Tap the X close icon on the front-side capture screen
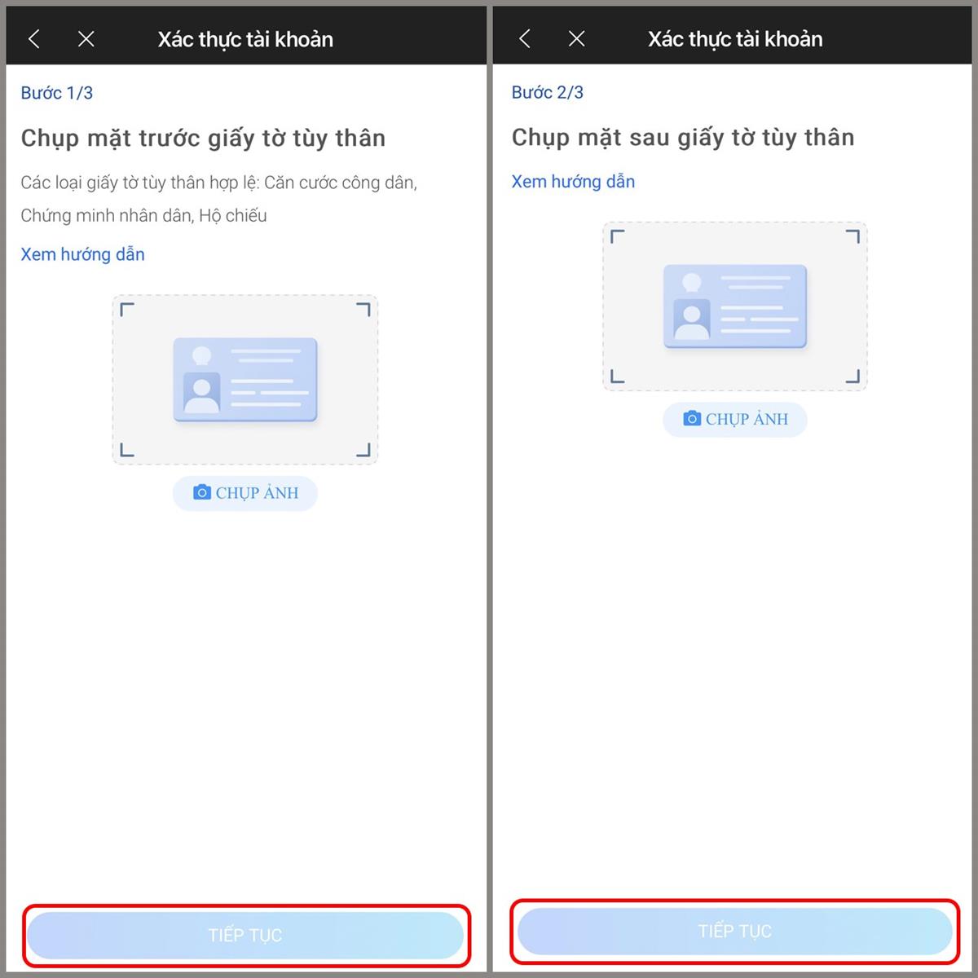Screen dimensions: 978x978 click(86, 39)
